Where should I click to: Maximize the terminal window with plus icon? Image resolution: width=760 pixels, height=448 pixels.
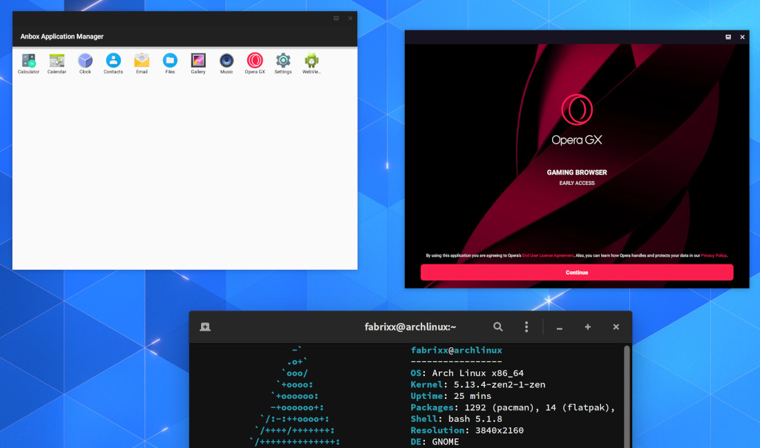[587, 327]
